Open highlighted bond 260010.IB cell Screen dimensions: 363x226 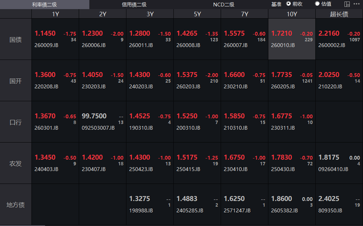[292, 39]
